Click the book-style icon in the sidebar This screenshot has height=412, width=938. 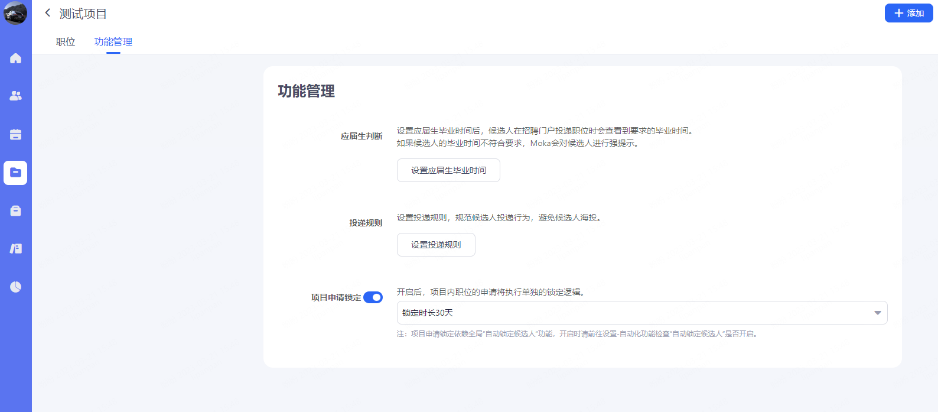pos(15,249)
